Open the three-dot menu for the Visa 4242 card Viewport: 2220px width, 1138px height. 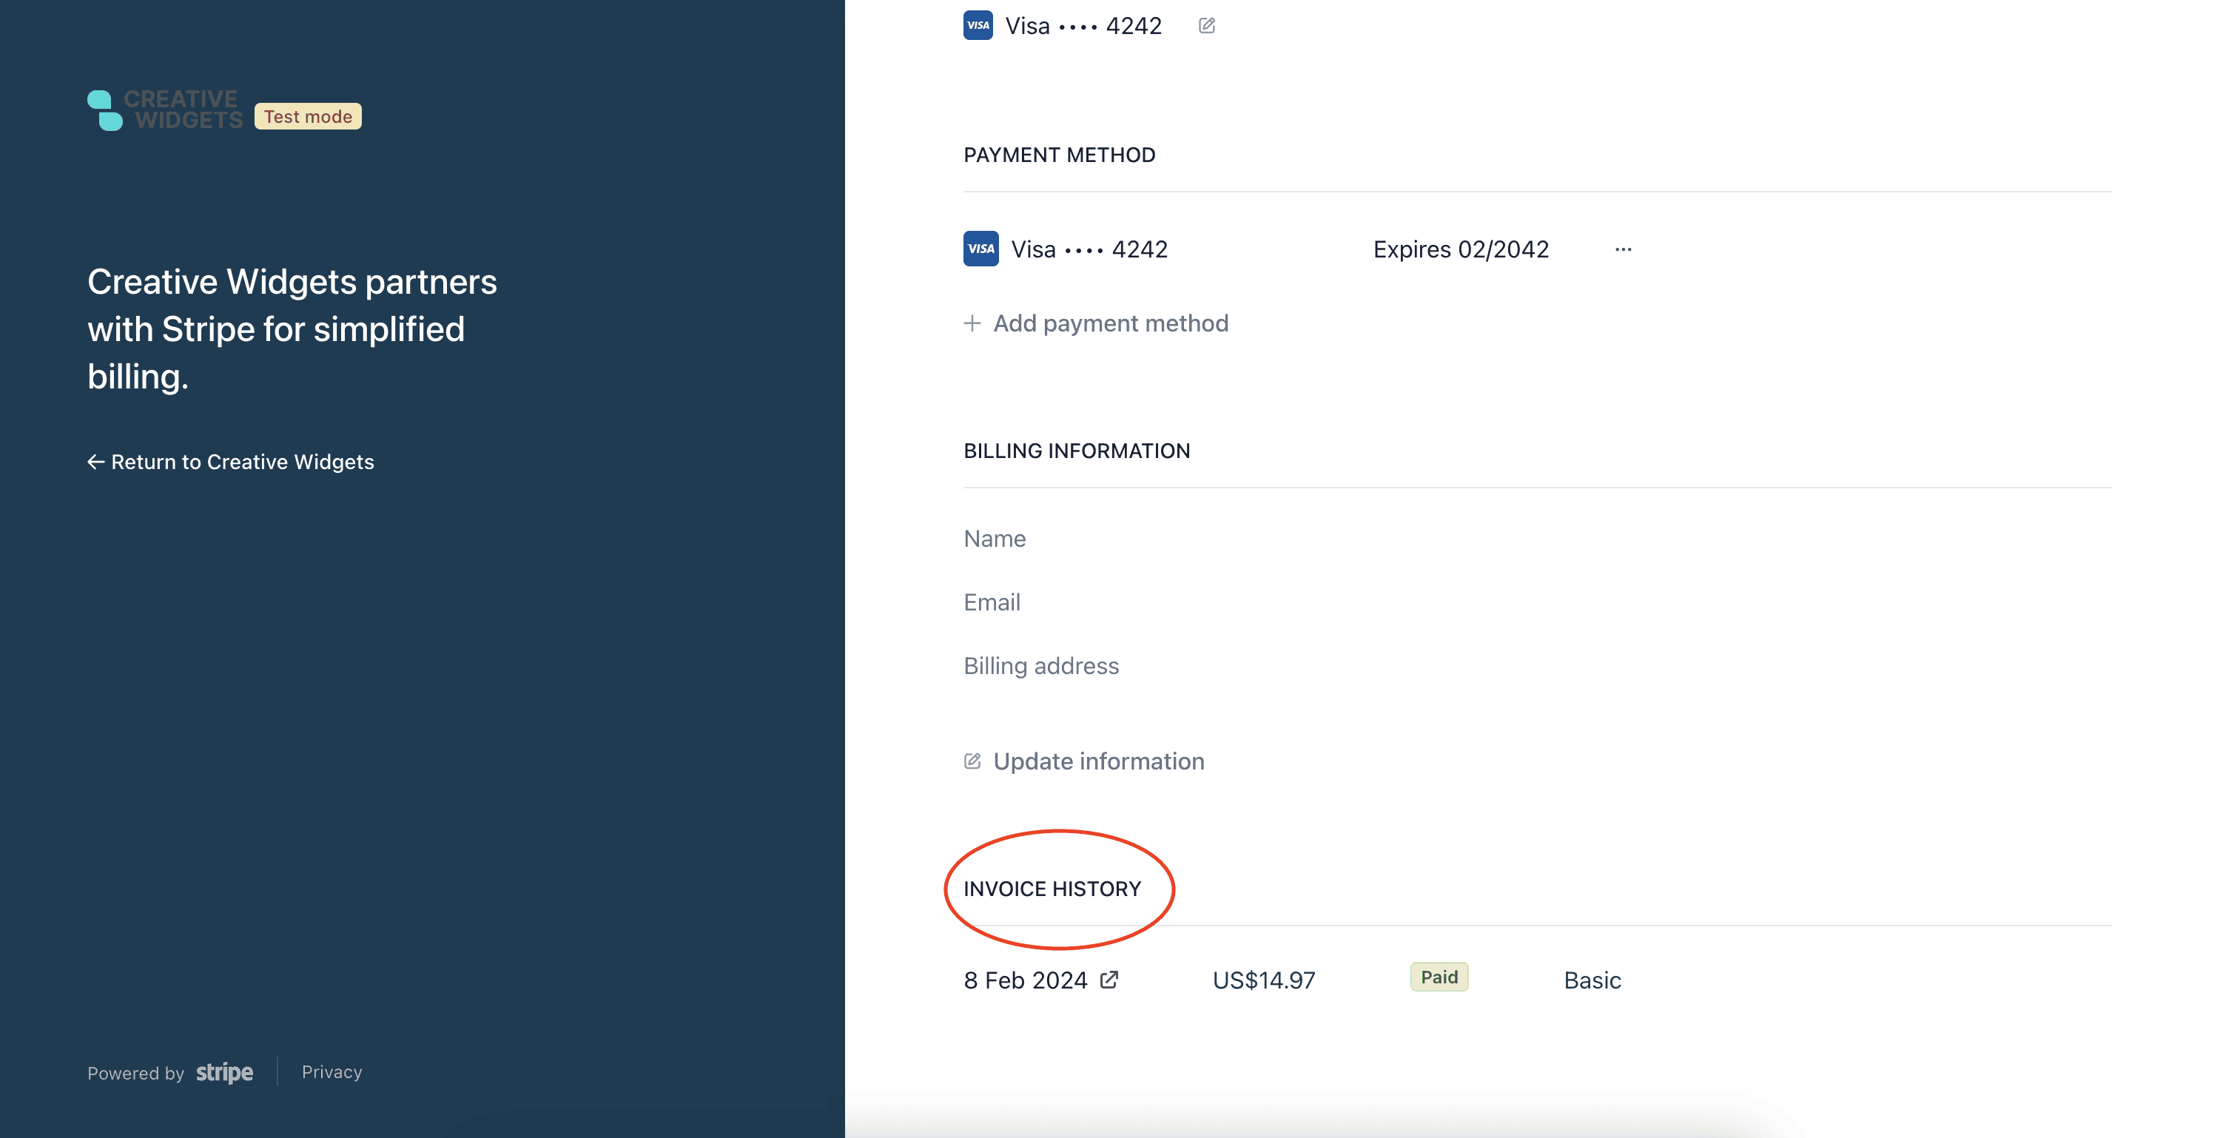pyautogui.click(x=1623, y=249)
